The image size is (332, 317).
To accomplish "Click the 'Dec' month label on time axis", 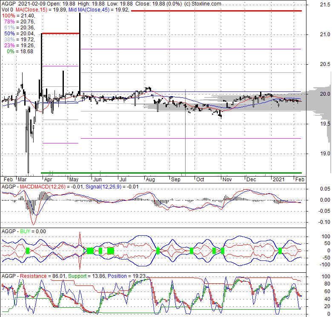I will (251, 180).
